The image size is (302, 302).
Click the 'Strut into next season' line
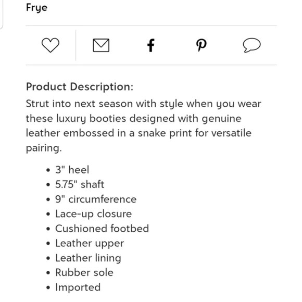144,104
